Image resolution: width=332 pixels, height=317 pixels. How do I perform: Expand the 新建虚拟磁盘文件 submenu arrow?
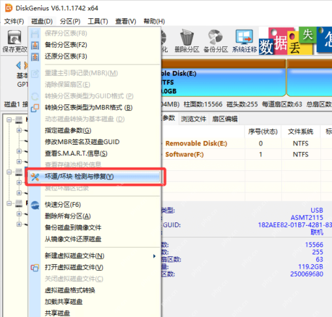154,256
